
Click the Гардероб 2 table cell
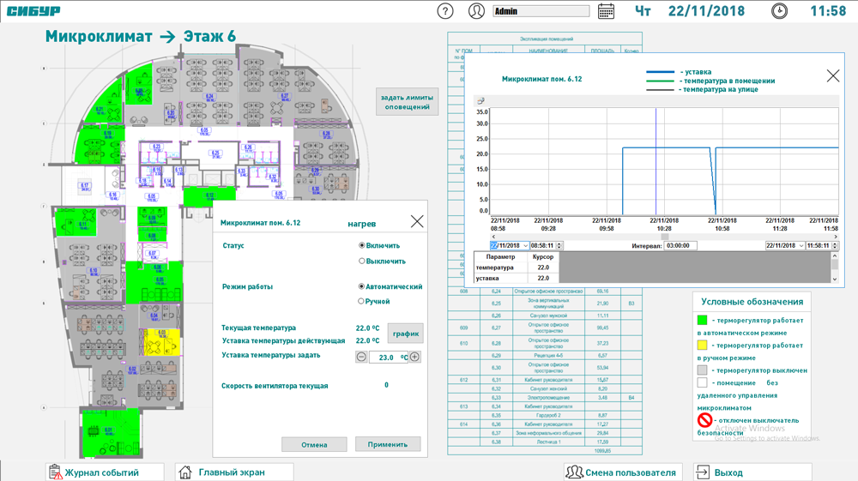click(x=548, y=415)
